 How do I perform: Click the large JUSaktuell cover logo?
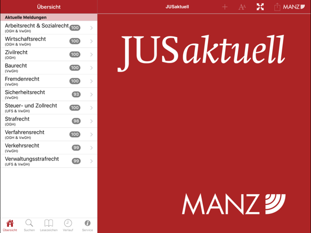pyautogui.click(x=201, y=53)
